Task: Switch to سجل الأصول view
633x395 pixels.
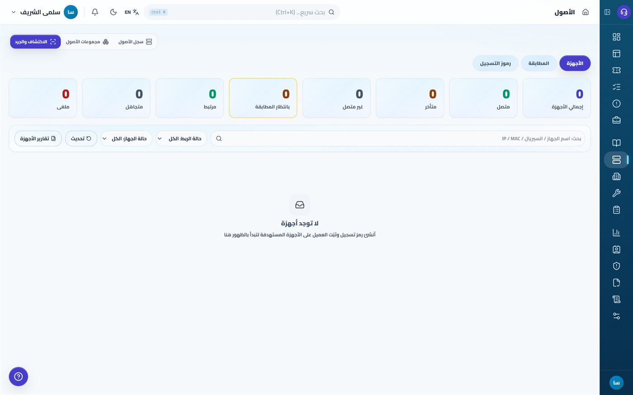Action: click(135, 42)
